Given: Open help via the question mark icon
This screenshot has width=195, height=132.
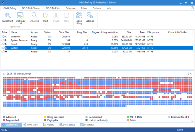Looking at the screenshot, I should [192, 8].
